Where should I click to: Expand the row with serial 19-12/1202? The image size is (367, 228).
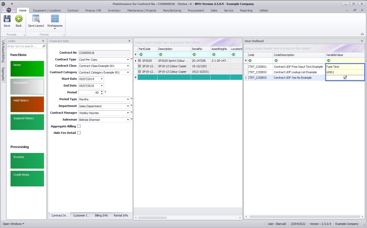[x=140, y=66]
